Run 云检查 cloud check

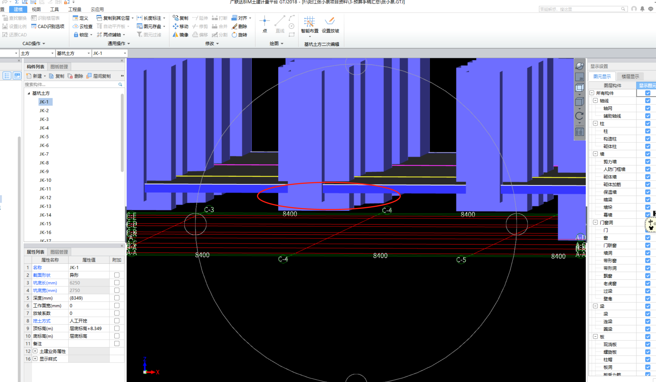(82, 26)
